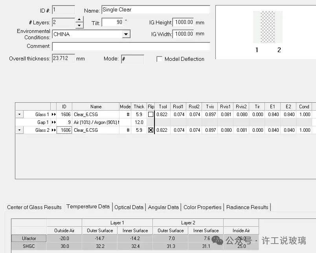Click Glass 1 name Clear_6.CSG

point(96,115)
